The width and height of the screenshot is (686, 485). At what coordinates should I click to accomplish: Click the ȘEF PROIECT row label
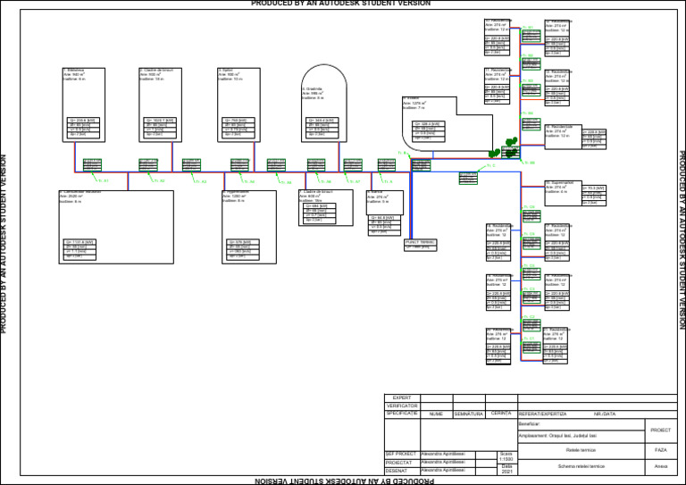pyautogui.click(x=401, y=454)
